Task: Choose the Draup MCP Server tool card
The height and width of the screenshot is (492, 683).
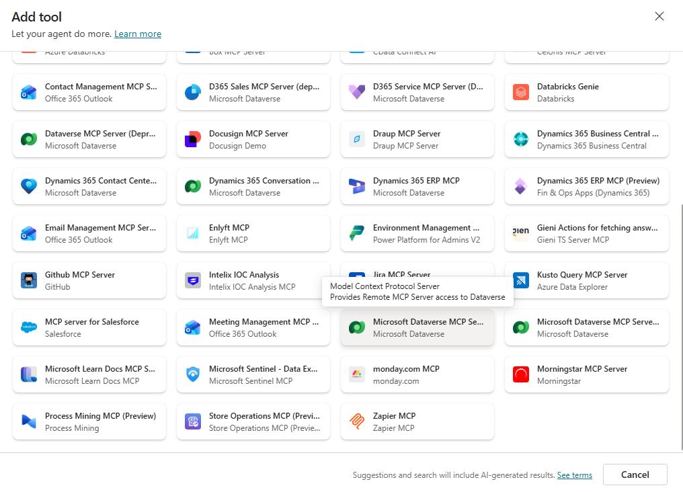Action: pos(417,139)
